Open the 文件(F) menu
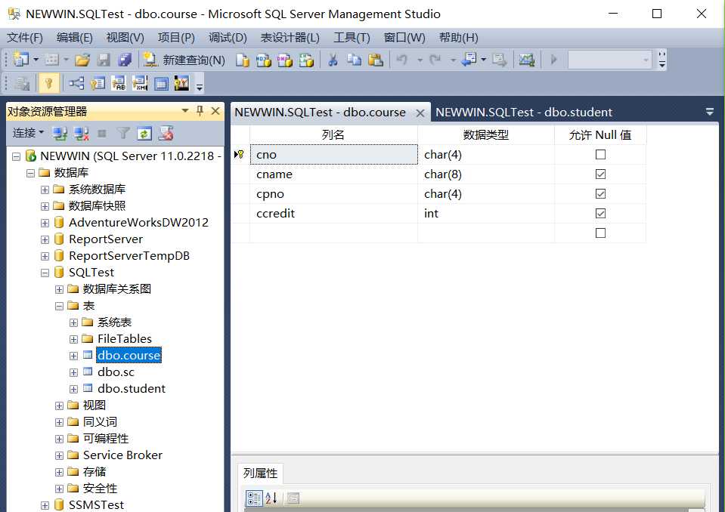725x512 pixels. pyautogui.click(x=25, y=38)
